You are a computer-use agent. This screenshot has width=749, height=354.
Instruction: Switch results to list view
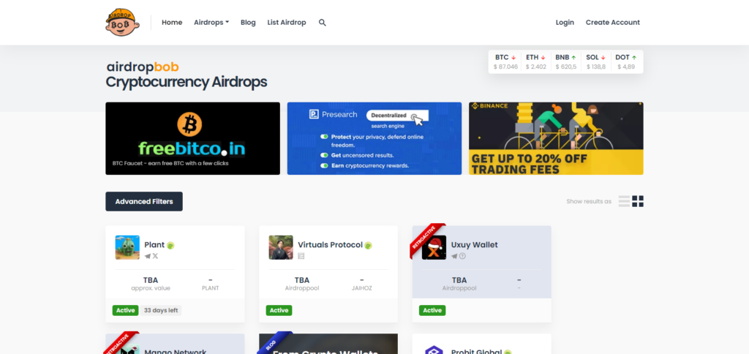624,201
